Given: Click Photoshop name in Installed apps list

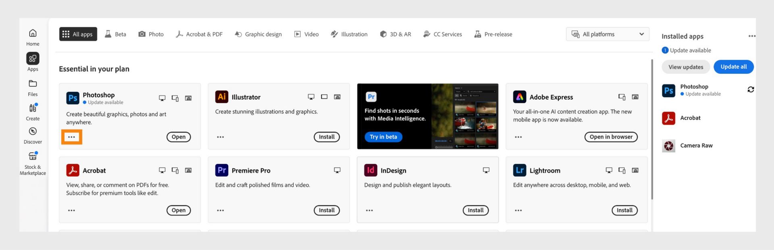Looking at the screenshot, I should 694,87.
